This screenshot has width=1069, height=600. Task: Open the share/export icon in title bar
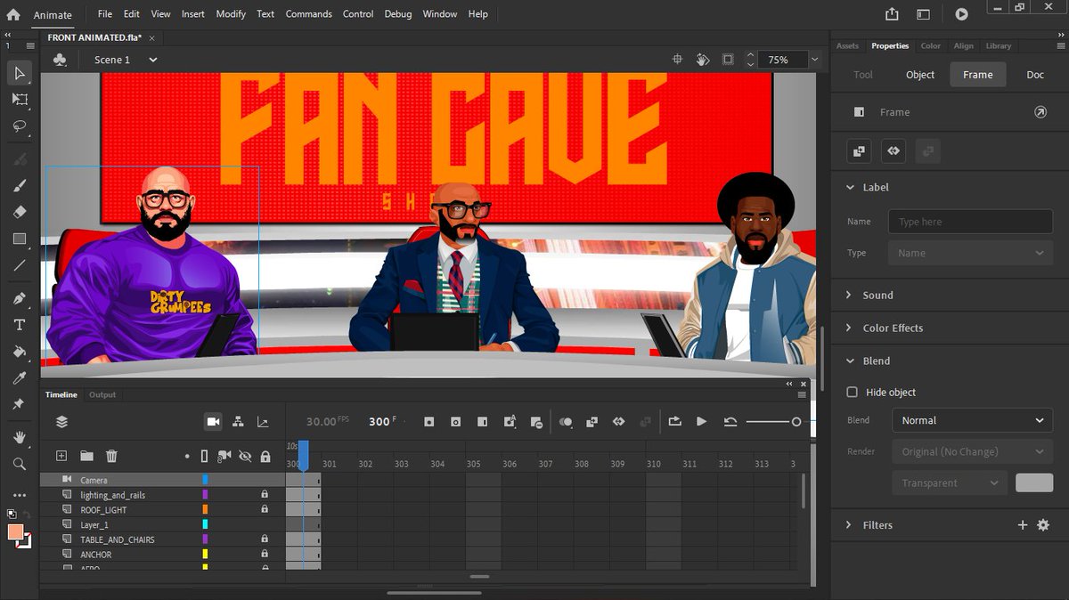click(x=892, y=14)
